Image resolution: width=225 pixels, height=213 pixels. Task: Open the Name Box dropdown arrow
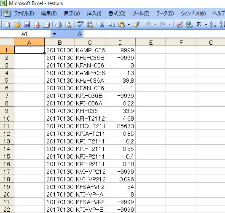point(54,34)
